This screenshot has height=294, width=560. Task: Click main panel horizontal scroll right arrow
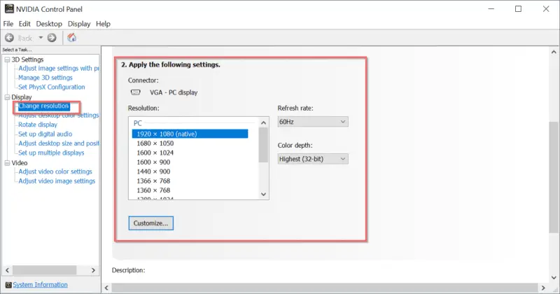543,288
